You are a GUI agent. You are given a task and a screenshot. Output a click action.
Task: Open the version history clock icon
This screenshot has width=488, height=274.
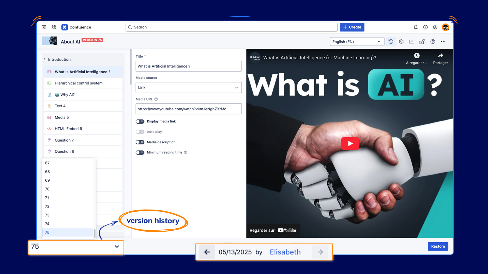coord(391,42)
